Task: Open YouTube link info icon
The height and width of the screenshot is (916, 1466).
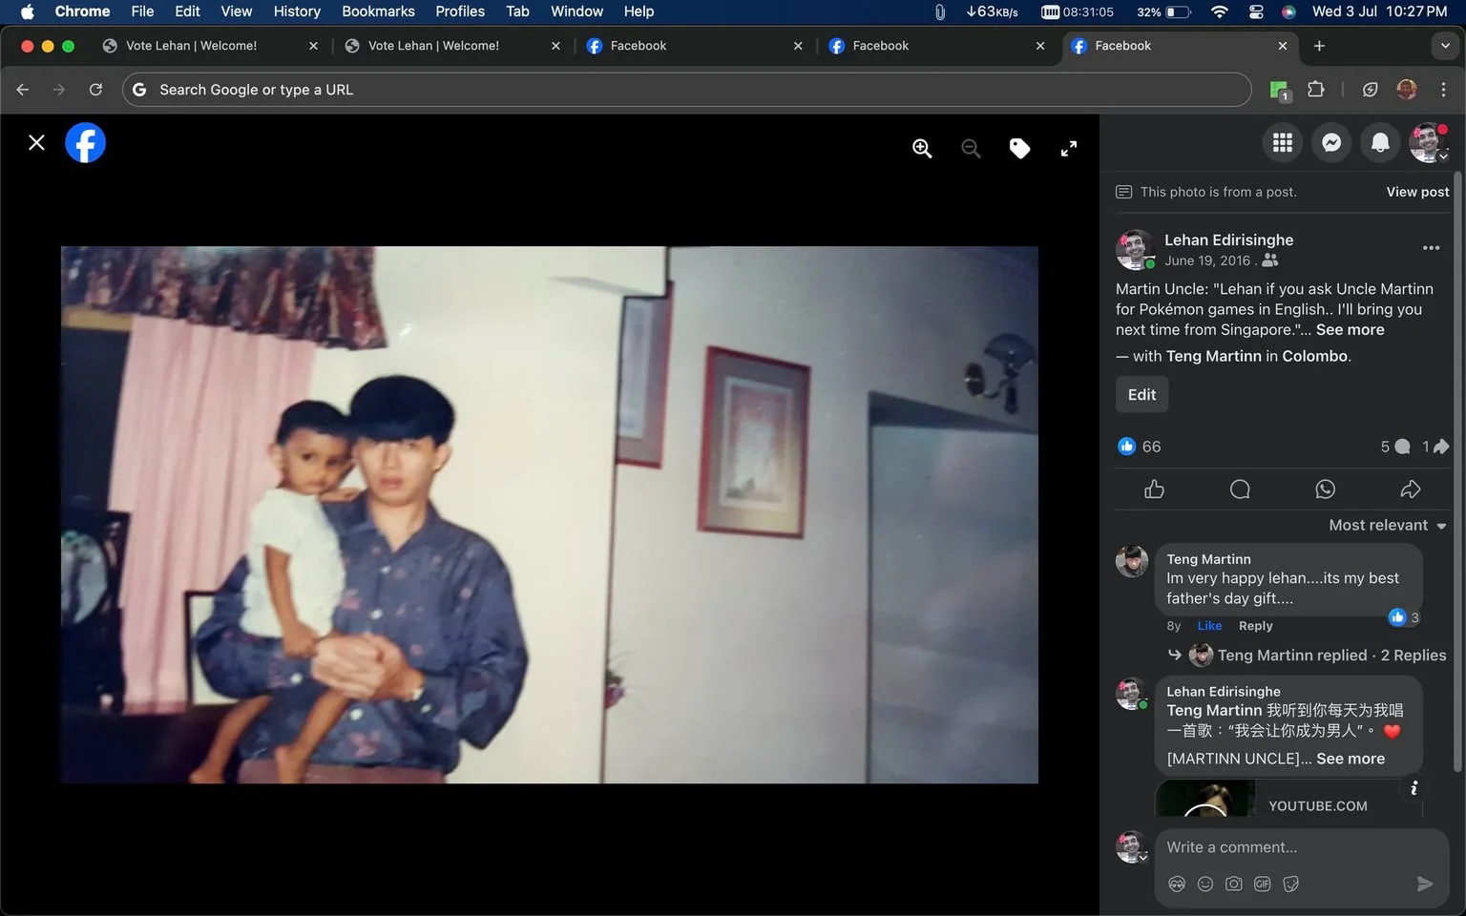Action: pyautogui.click(x=1414, y=788)
